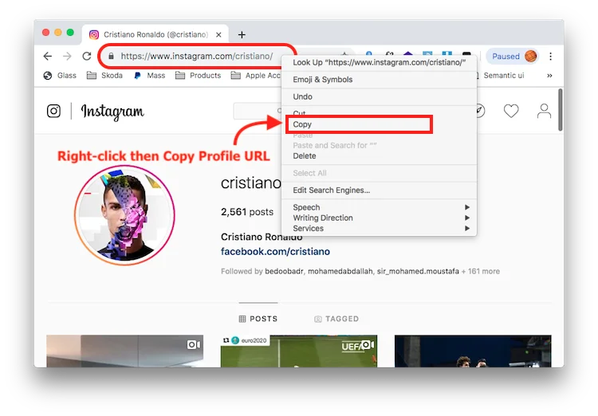
Task: Open Chrome's three-dot menu
Action: pos(550,57)
